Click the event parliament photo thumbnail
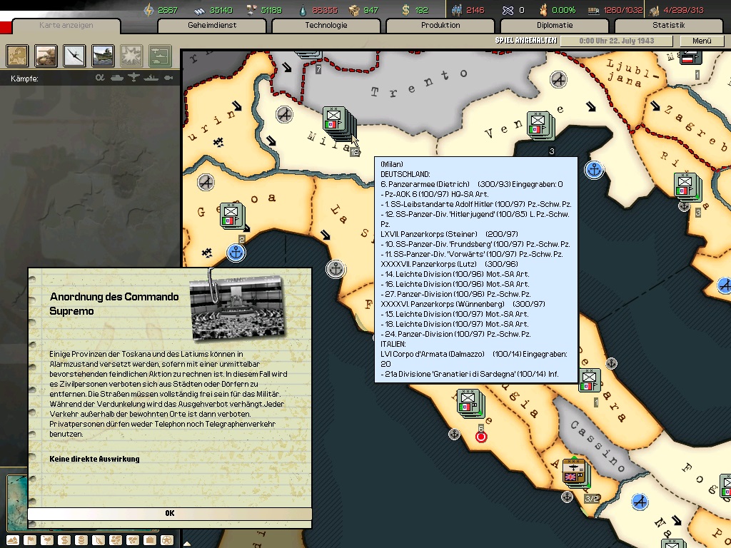Viewport: 731px width, 548px height. [238, 308]
